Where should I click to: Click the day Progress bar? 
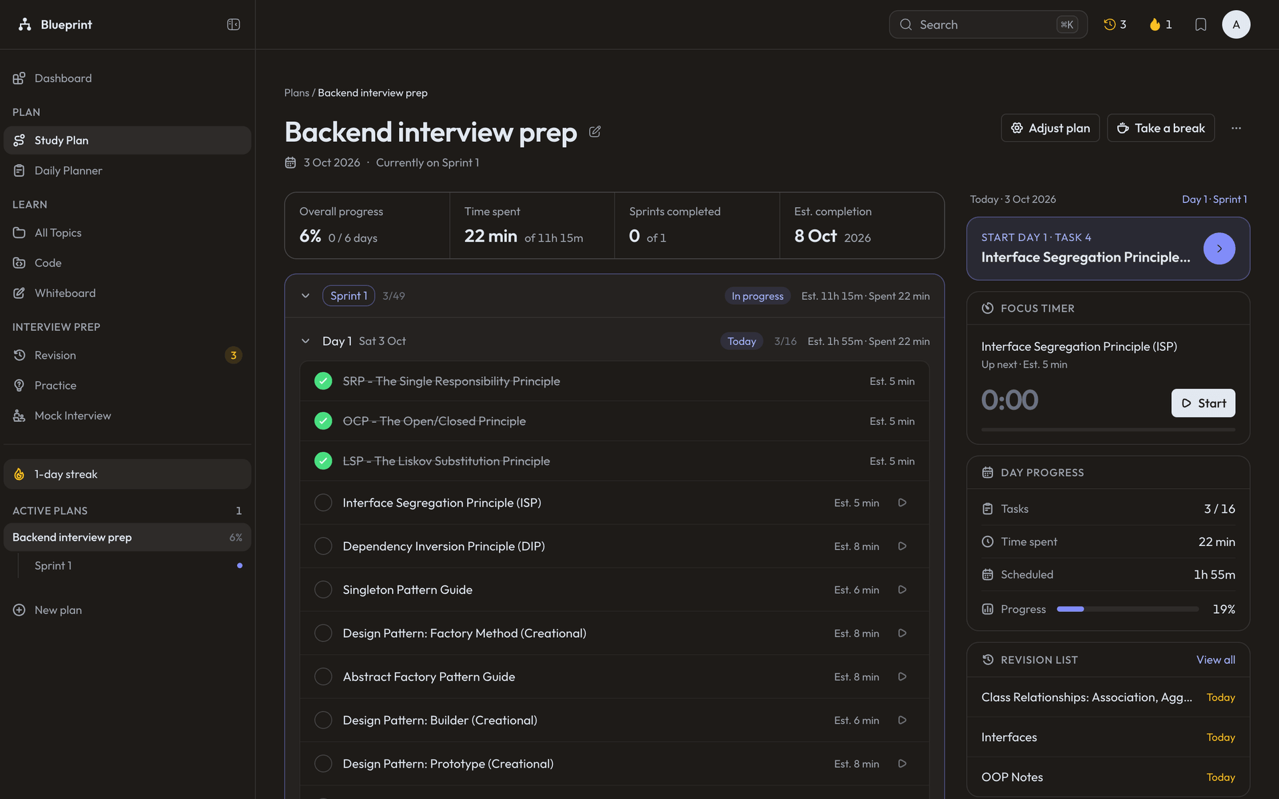point(1127,609)
